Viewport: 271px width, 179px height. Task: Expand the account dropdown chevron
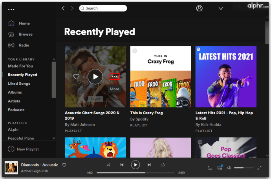point(221,9)
